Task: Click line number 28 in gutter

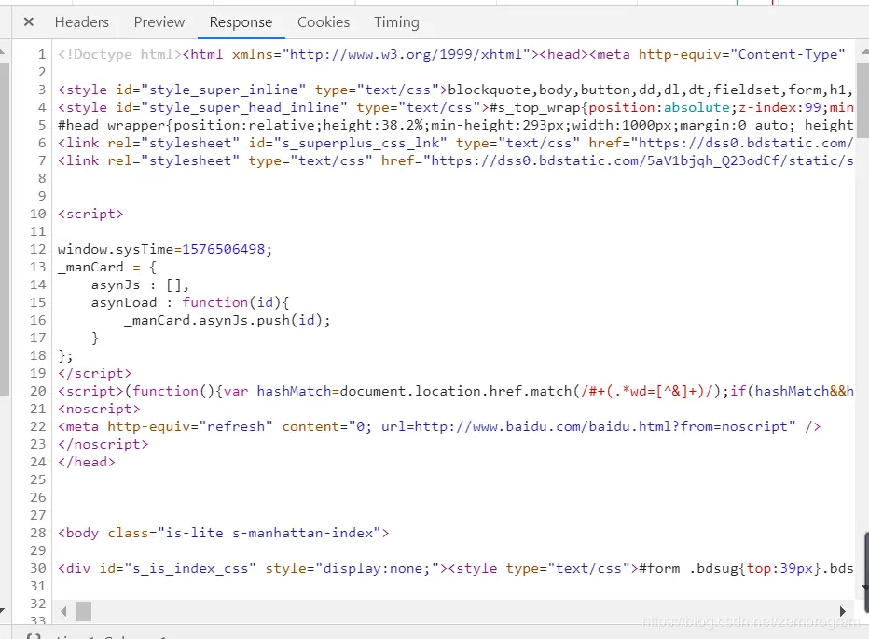Action: (37, 533)
